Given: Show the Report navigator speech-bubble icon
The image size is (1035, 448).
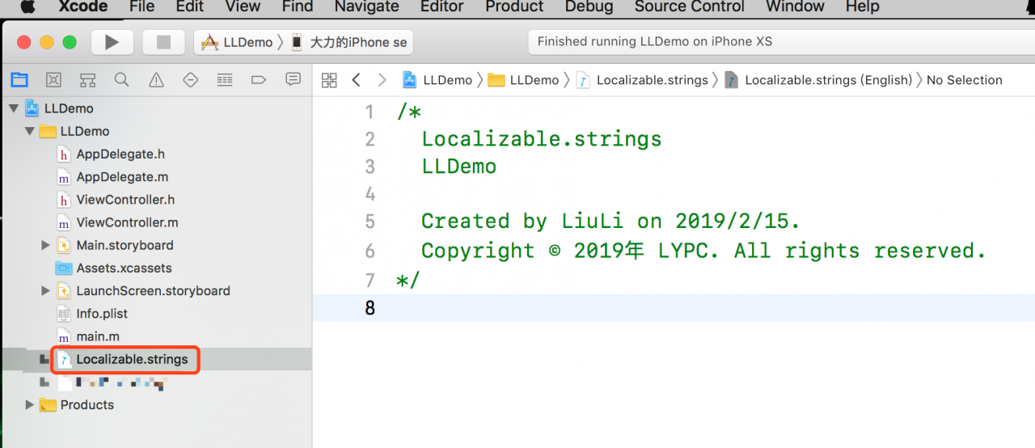Looking at the screenshot, I should pos(294,79).
